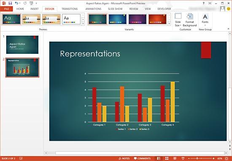Click the Undo arrow icon
The width and height of the screenshot is (232, 161).
[x=16, y=3]
